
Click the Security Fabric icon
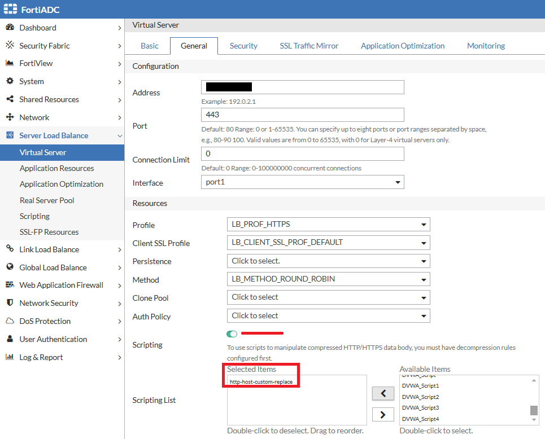pyautogui.click(x=10, y=46)
